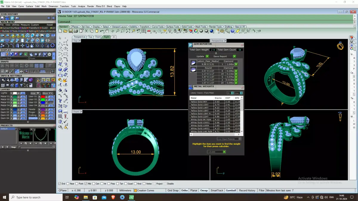The image size is (358, 201).
Task: Select the Polyline tool in side toolbar
Action: click(60, 43)
